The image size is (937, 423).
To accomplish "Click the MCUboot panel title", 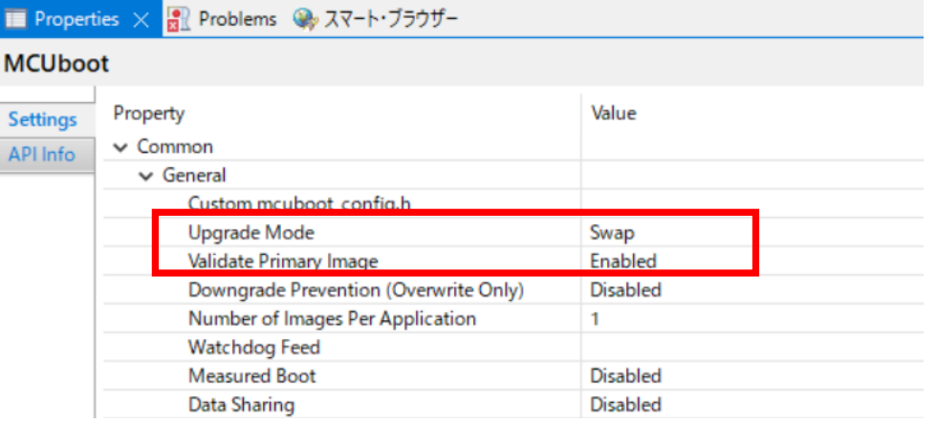I will click(56, 63).
